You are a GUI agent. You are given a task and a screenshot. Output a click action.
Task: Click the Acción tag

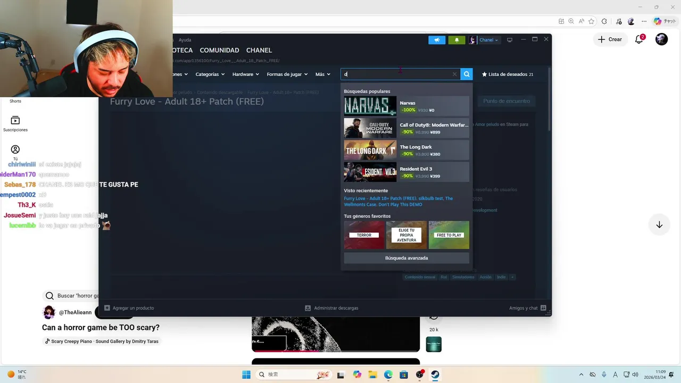tap(485, 277)
